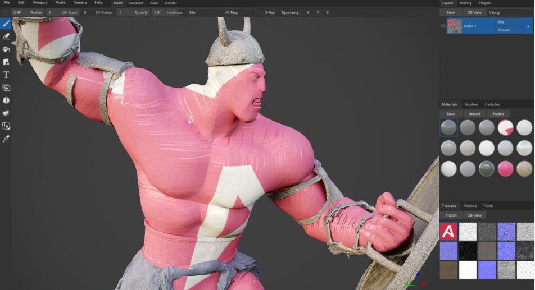The image size is (535, 290).
Task: Pick the bright pink material sphere
Action: click(x=505, y=168)
